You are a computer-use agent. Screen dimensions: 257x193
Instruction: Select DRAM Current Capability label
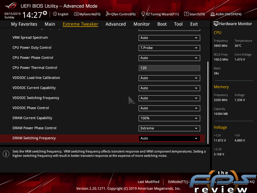(32, 118)
